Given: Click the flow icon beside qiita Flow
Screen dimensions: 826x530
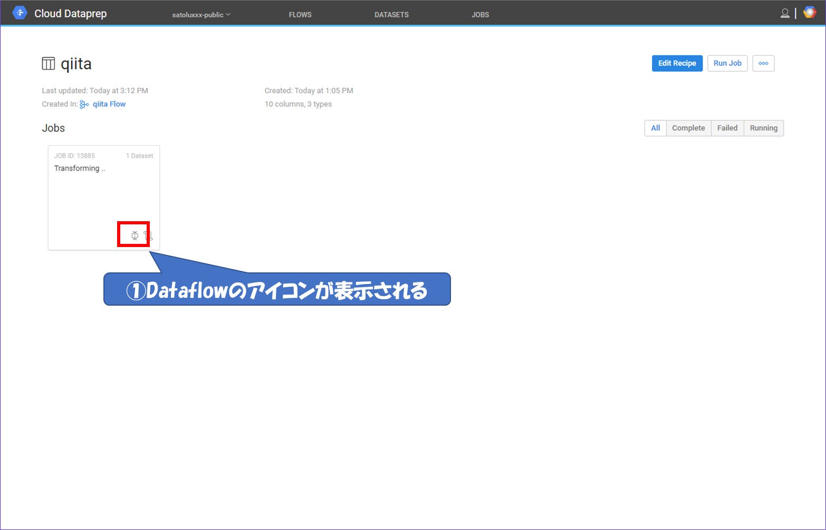Looking at the screenshot, I should [84, 105].
